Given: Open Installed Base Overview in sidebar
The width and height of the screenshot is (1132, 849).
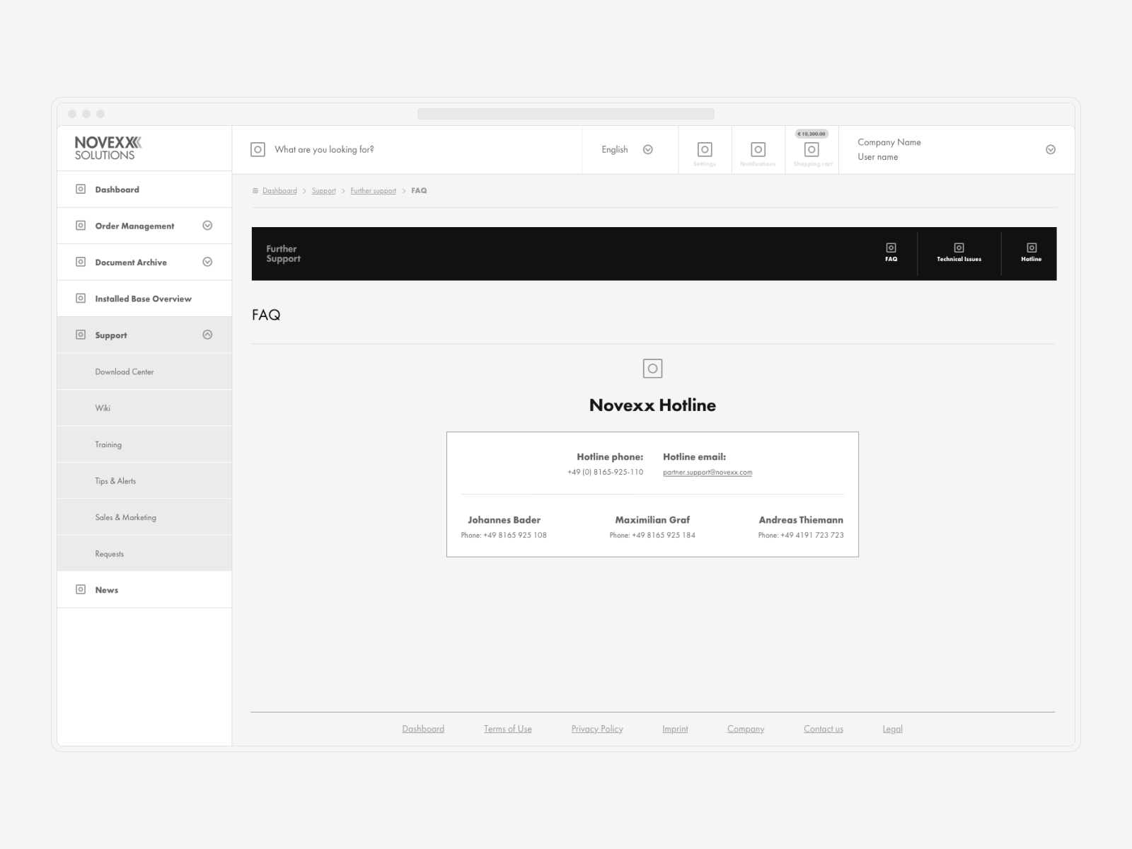Looking at the screenshot, I should 144,299.
